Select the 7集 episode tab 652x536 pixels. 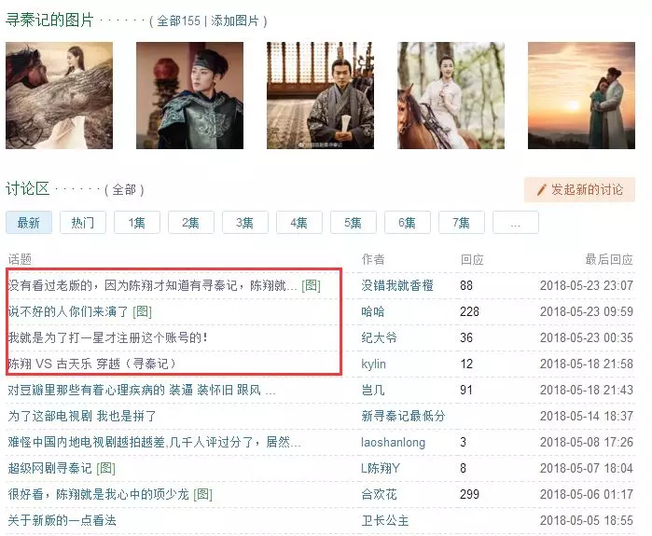[x=461, y=223]
